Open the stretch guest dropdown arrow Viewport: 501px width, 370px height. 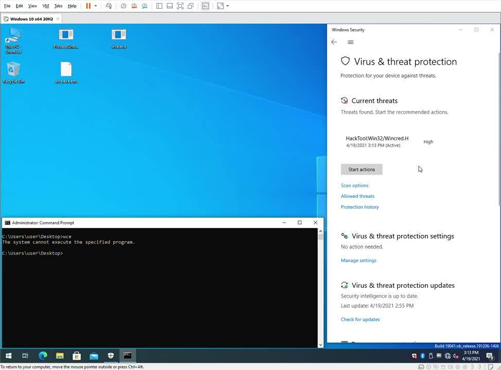pyautogui.click(x=227, y=6)
